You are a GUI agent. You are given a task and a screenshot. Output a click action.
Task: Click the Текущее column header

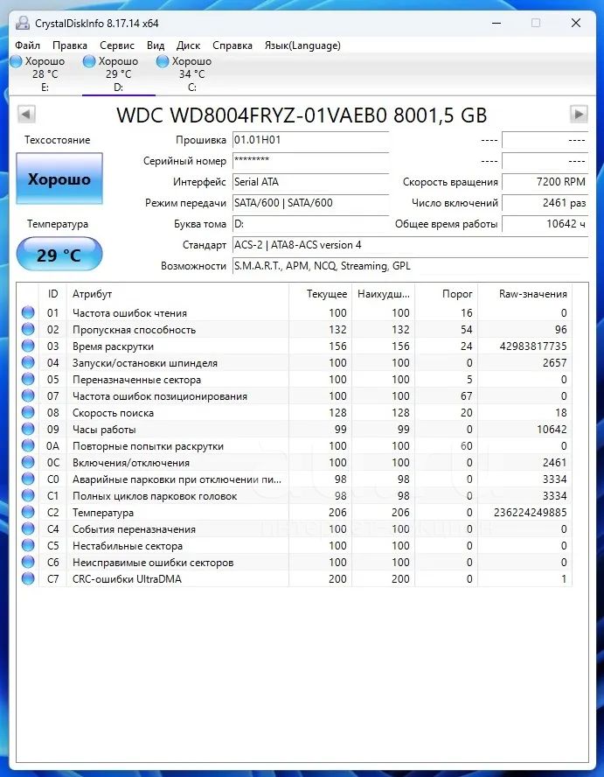tap(320, 294)
